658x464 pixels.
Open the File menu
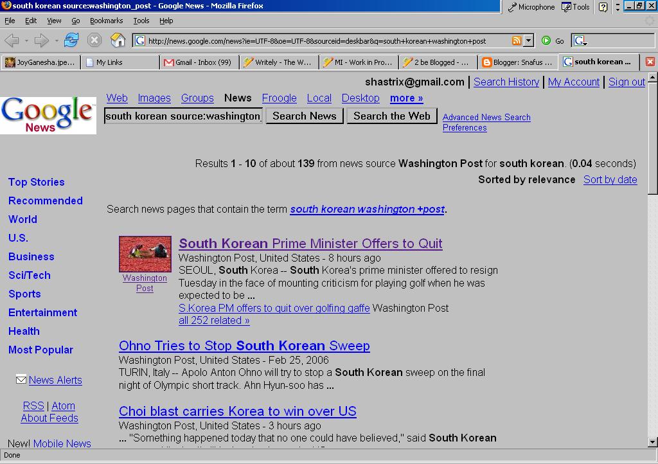[x=10, y=21]
